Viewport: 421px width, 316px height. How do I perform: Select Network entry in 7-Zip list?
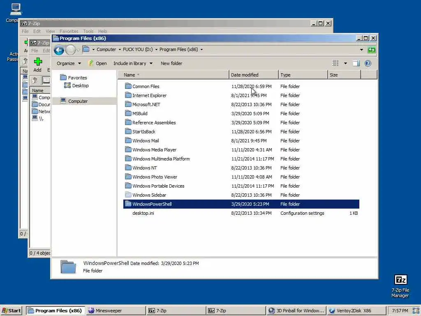41,111
